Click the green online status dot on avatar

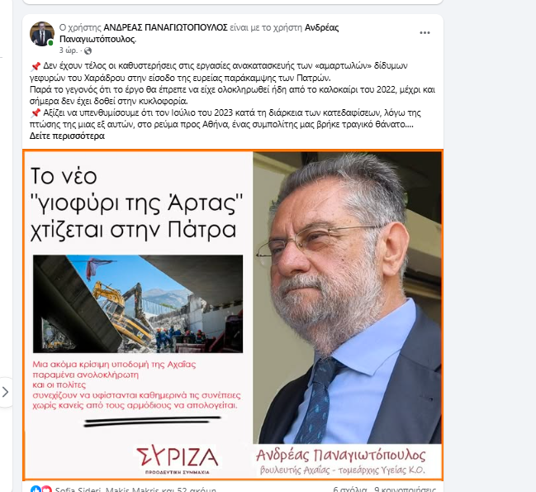(x=50, y=42)
